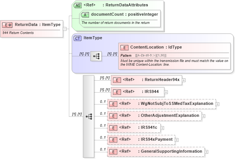Click the E+ icon of ReturnData element

(7, 25)
